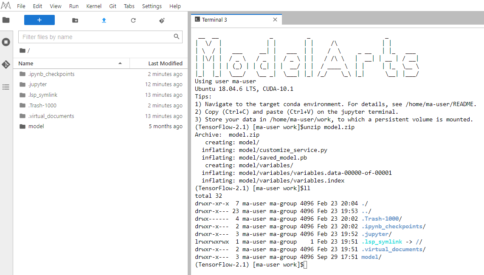
Task: Open the Kernel menu
Action: (94, 6)
